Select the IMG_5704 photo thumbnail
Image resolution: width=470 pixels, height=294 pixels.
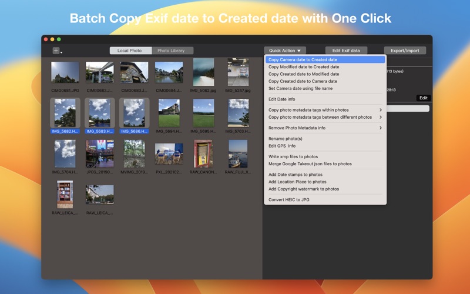coord(65,154)
